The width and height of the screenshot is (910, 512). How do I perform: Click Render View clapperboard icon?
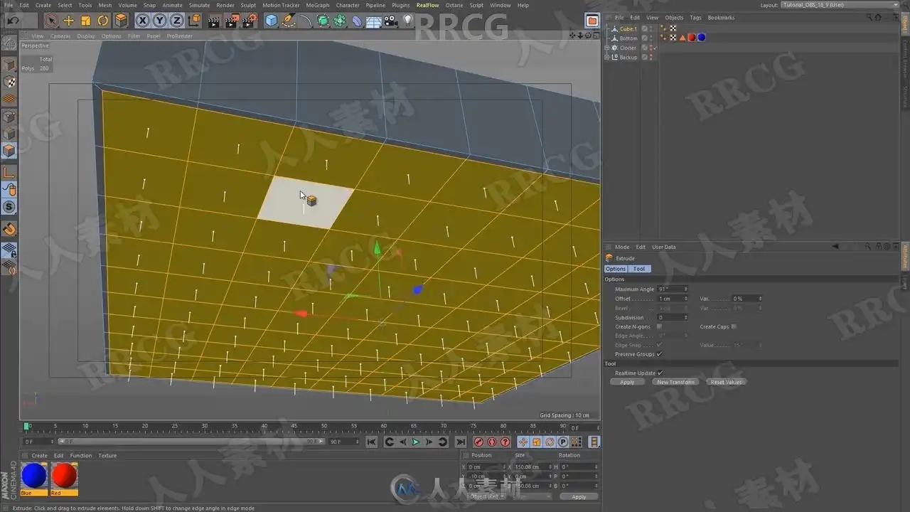(x=214, y=21)
